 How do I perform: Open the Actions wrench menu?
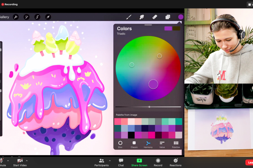(15, 17)
